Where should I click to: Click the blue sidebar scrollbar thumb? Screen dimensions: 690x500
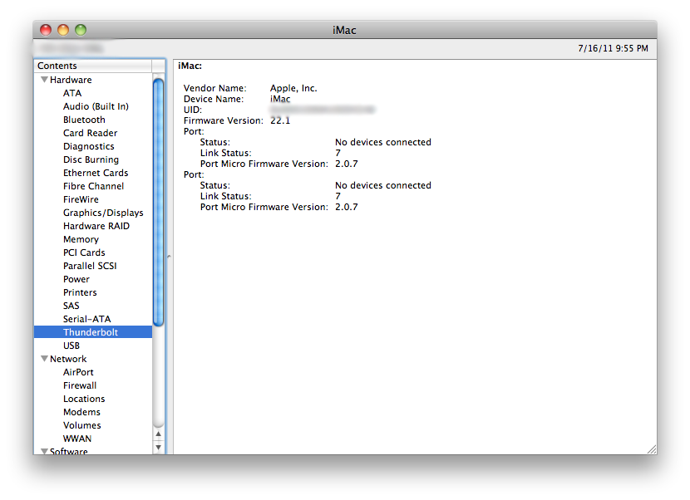(159, 203)
